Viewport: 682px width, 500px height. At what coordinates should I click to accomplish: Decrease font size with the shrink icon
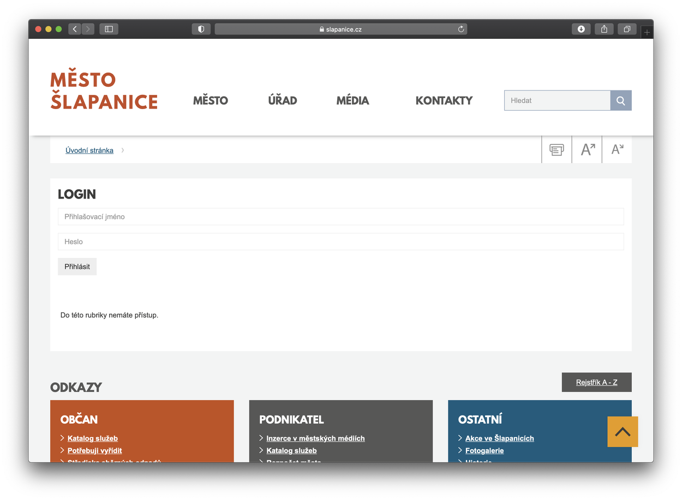click(x=617, y=149)
